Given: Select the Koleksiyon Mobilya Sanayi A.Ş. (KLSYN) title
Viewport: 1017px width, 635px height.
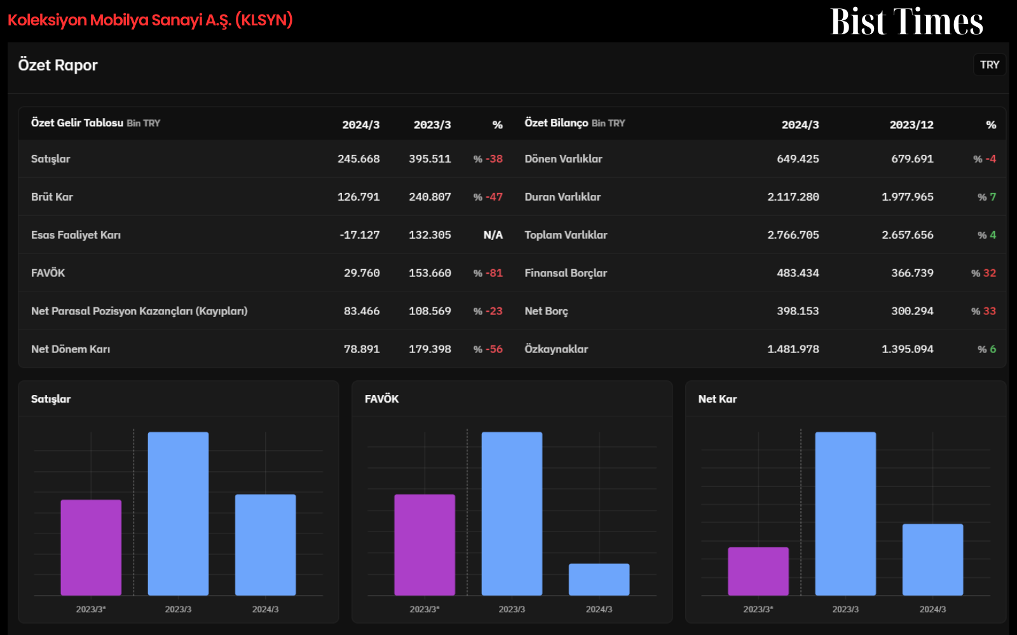Looking at the screenshot, I should coord(150,20).
